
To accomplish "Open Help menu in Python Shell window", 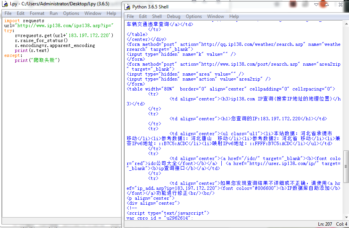I will 234,16.
